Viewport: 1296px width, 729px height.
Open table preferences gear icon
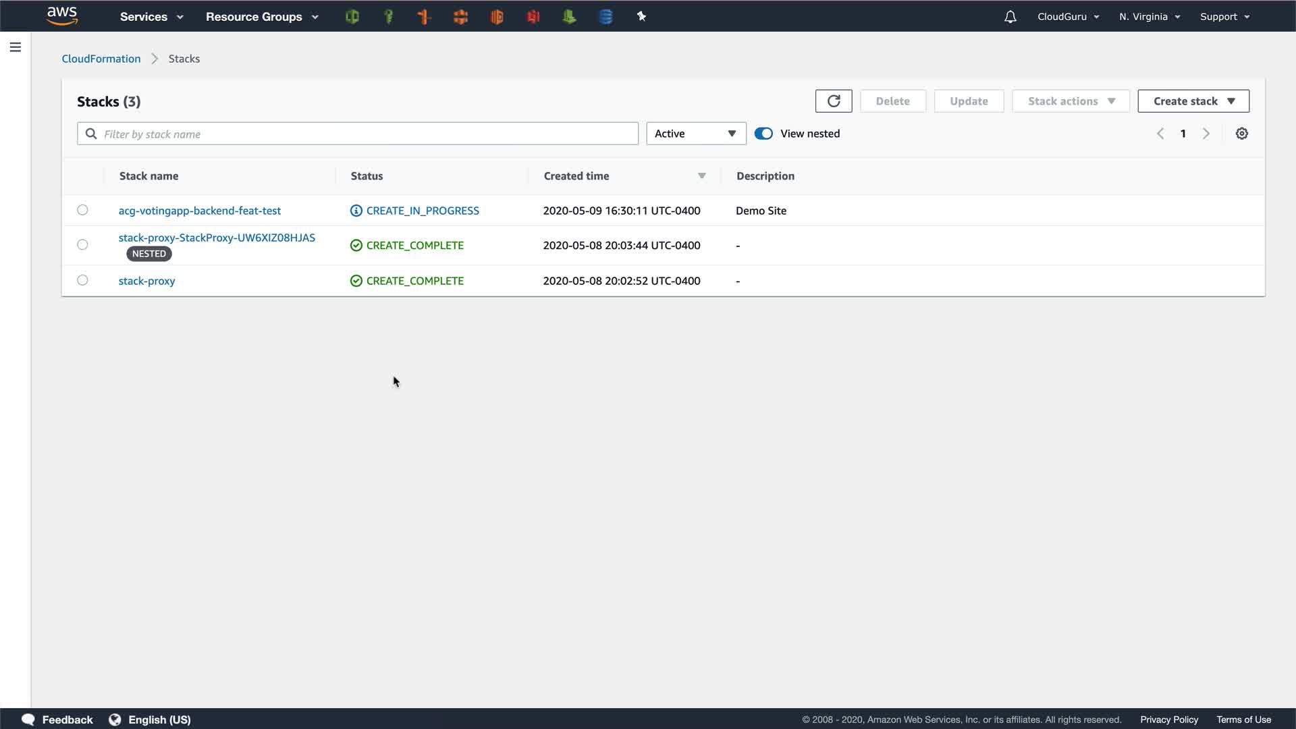1241,134
